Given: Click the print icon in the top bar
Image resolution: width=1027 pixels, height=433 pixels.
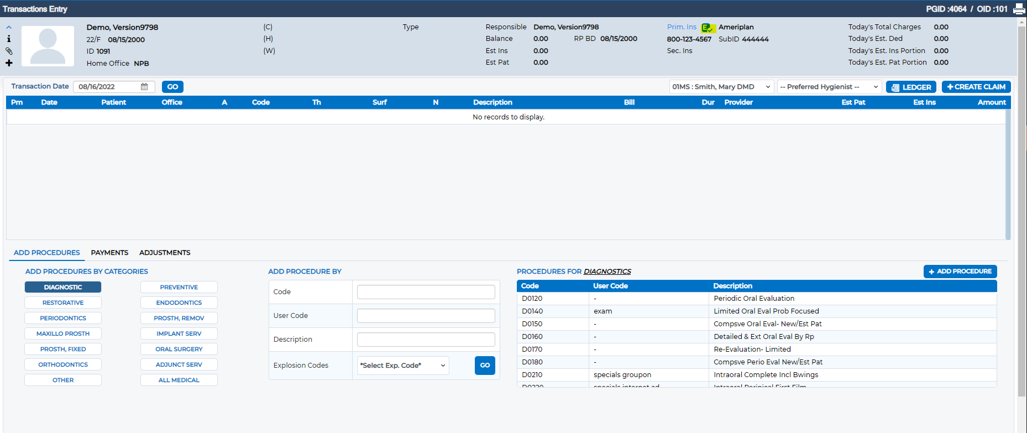Looking at the screenshot, I should pos(1019,9).
